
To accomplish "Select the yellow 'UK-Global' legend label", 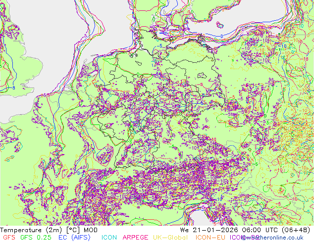I will 170,238.
